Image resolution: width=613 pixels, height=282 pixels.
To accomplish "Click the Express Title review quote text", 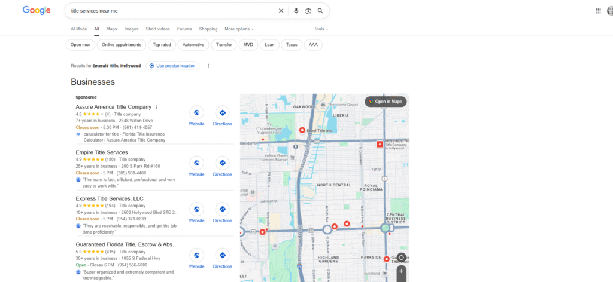I will point(129,229).
